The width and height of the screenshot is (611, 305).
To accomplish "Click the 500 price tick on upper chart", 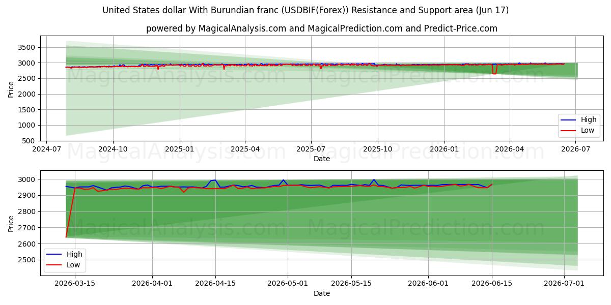I will tap(29, 141).
